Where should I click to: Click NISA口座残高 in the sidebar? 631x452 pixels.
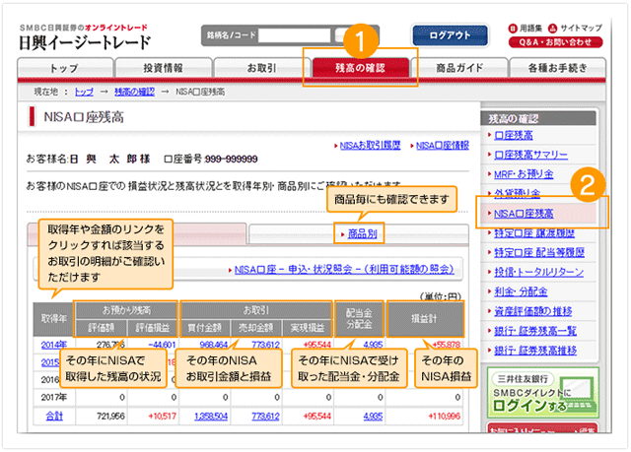(523, 212)
